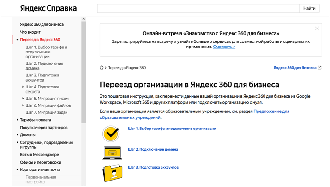Viewport: 330px width, 187px height.
Task: Click the Яндекс Справка logo
Action: pos(48,8)
